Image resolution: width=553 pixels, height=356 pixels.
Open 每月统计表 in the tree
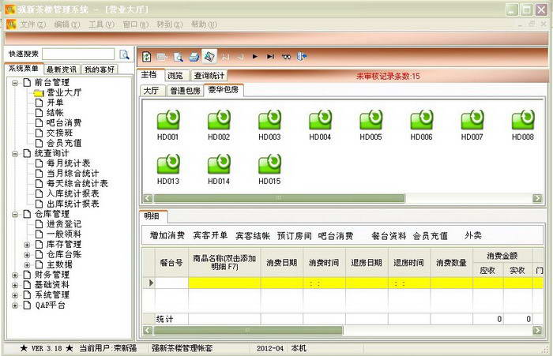(x=69, y=163)
